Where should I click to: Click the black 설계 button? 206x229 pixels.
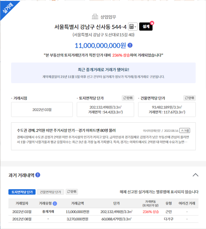click(146, 27)
